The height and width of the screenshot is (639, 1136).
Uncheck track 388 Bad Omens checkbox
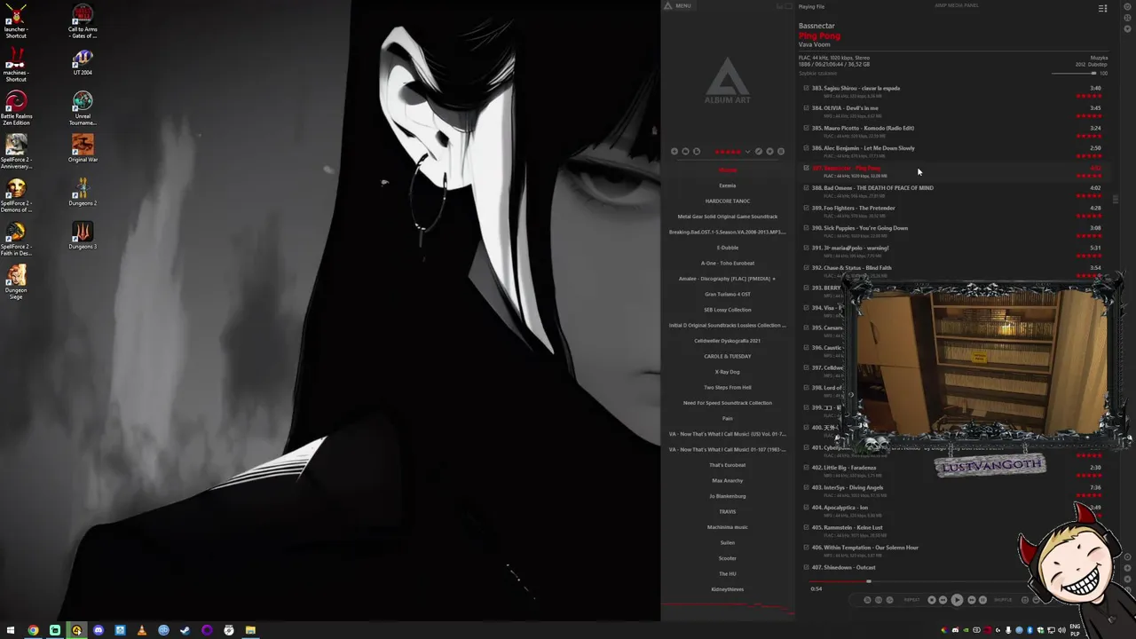click(806, 188)
